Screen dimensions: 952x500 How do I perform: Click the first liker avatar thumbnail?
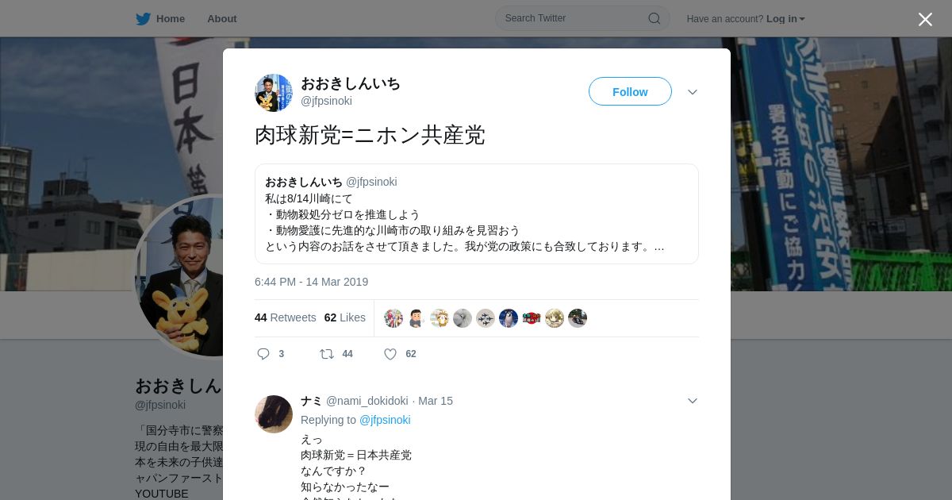coord(393,318)
